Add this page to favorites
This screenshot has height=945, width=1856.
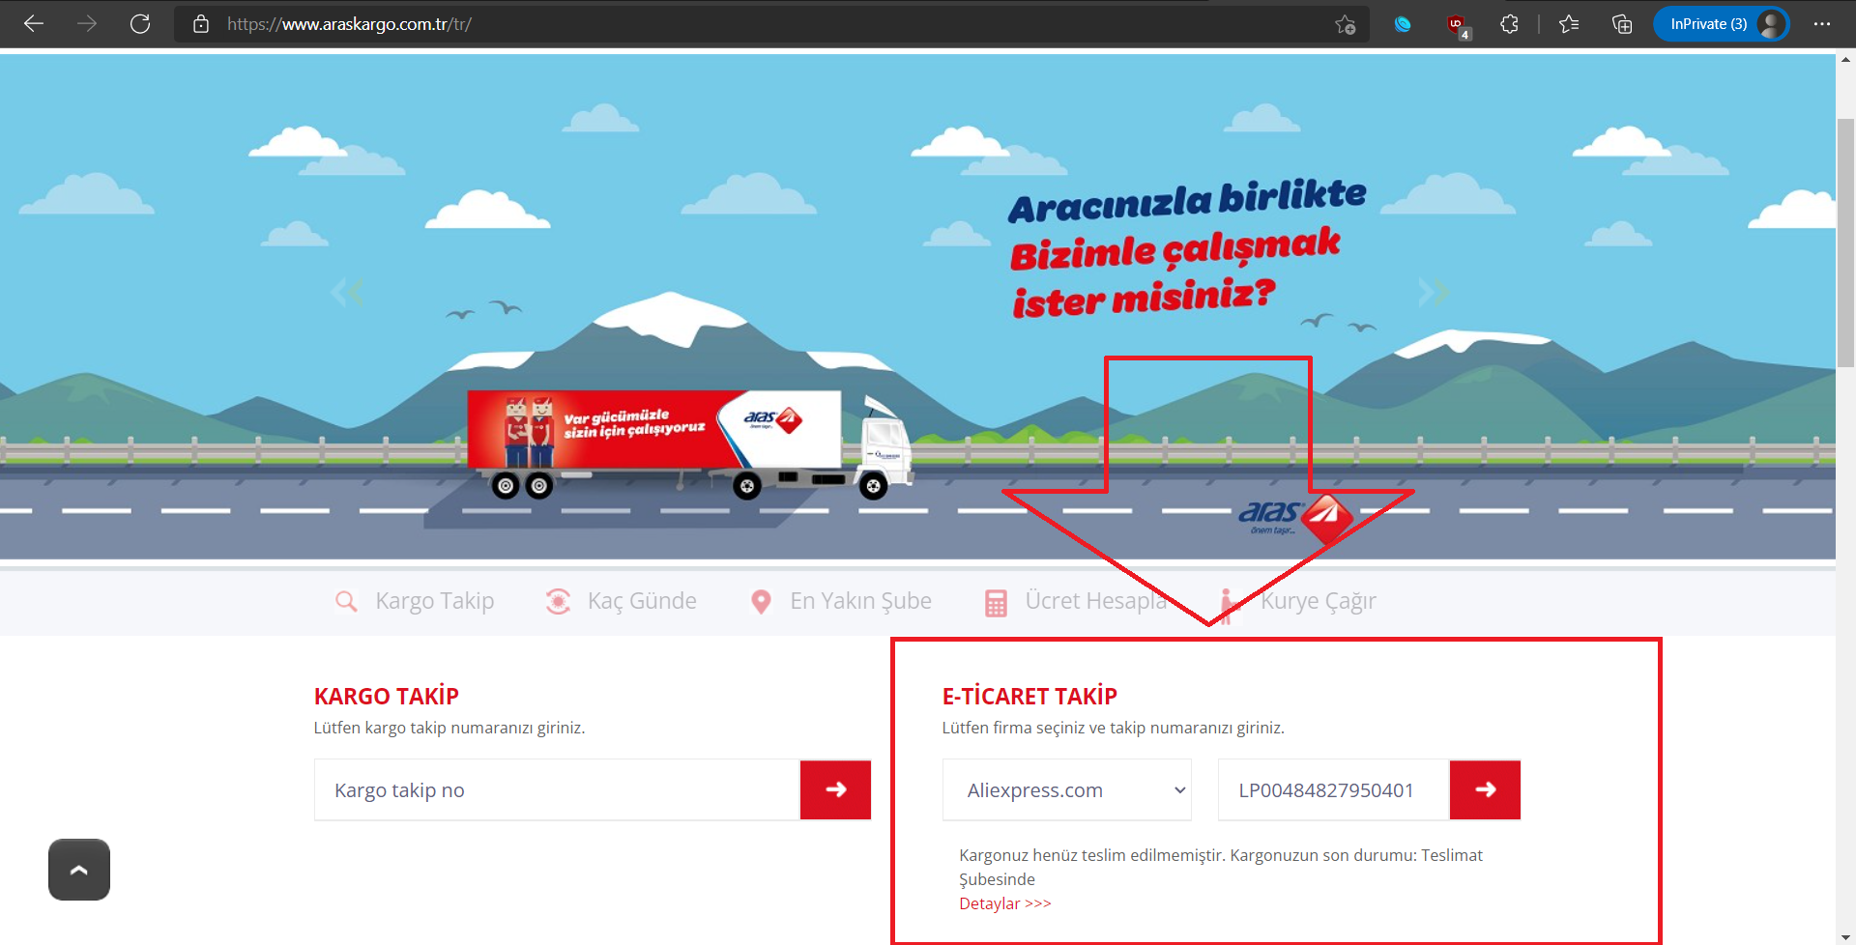pyautogui.click(x=1345, y=24)
